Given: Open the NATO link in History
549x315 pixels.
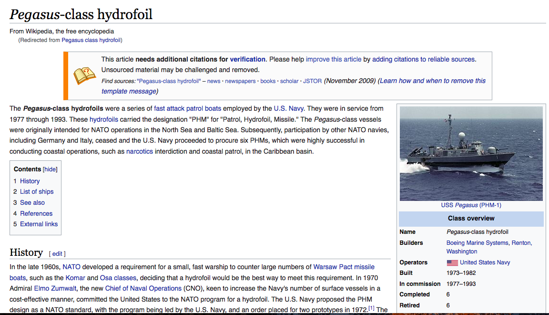Looking at the screenshot, I should 71,267.
